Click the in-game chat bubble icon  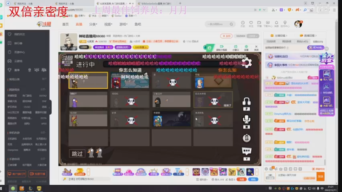[247, 151]
